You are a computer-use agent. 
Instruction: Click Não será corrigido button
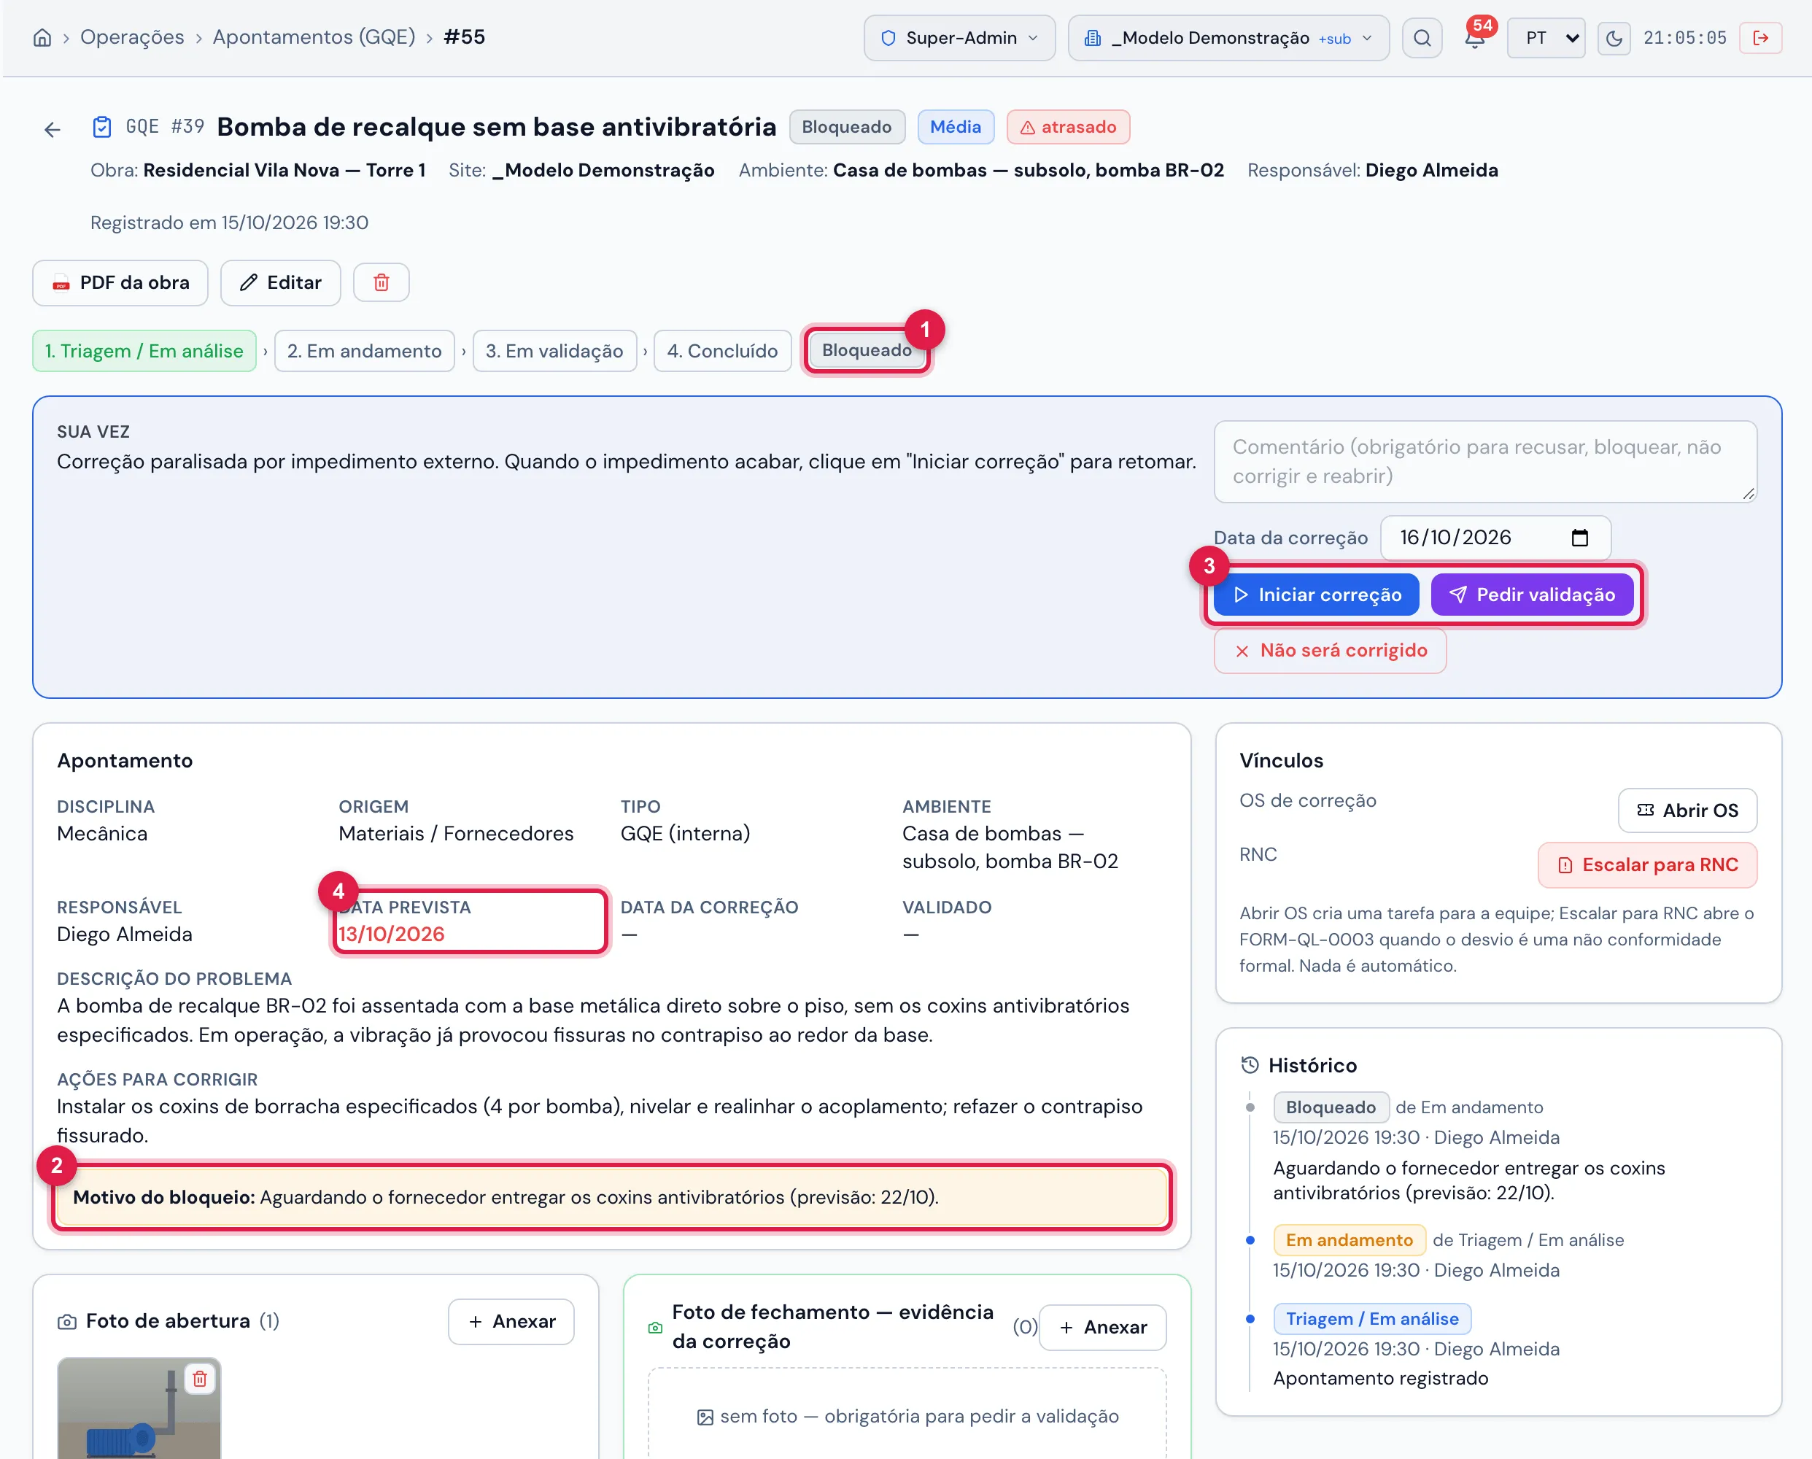1330,651
